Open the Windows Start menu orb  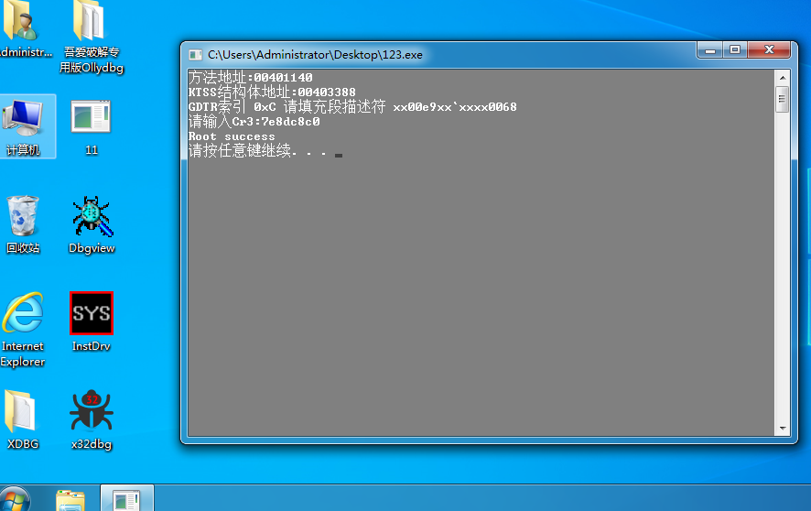point(15,500)
